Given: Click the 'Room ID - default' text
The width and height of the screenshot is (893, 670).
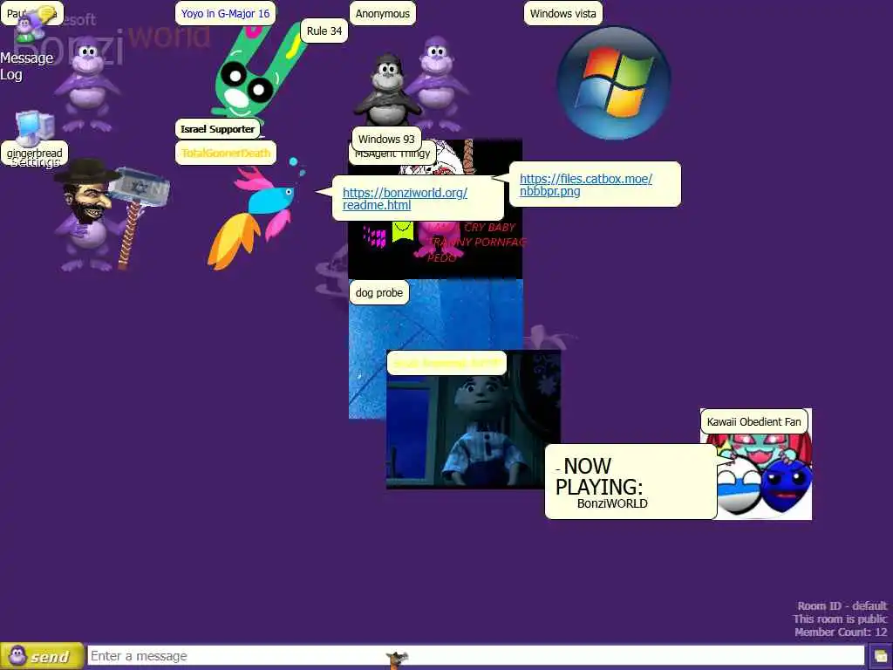Looking at the screenshot, I should (x=842, y=606).
